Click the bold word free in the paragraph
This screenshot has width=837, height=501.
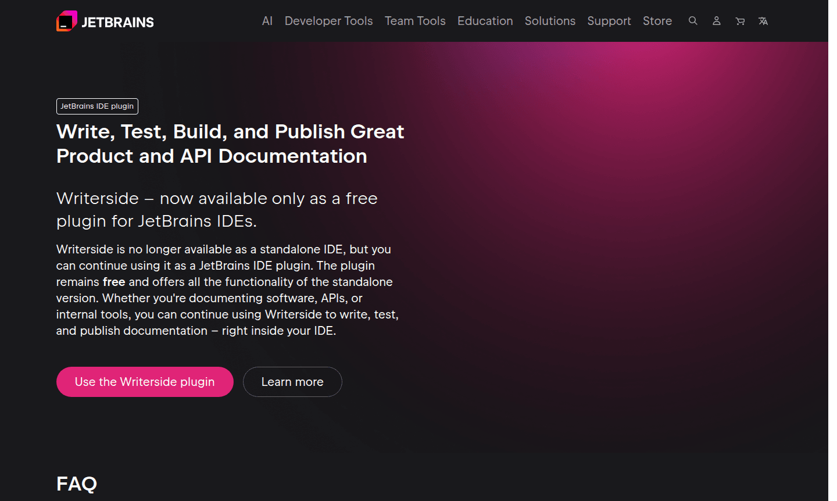coord(114,282)
